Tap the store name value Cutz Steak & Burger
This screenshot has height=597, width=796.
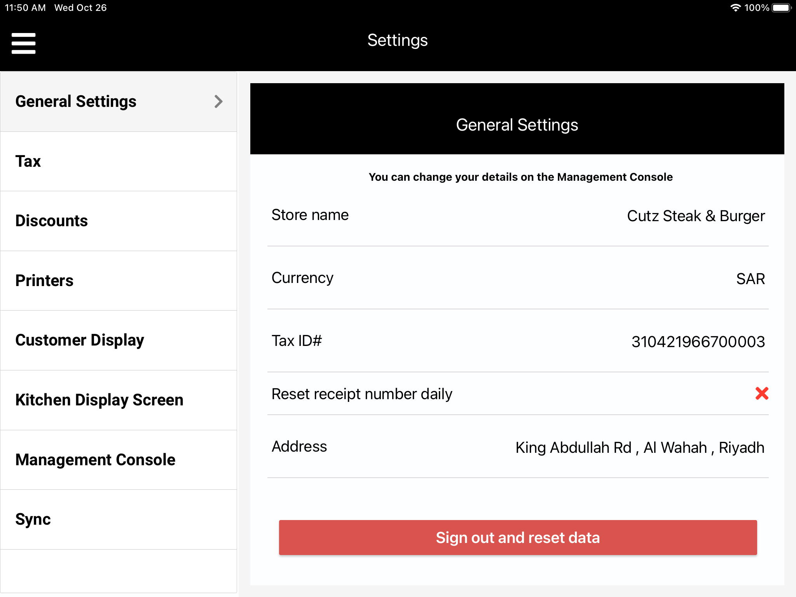click(x=696, y=216)
